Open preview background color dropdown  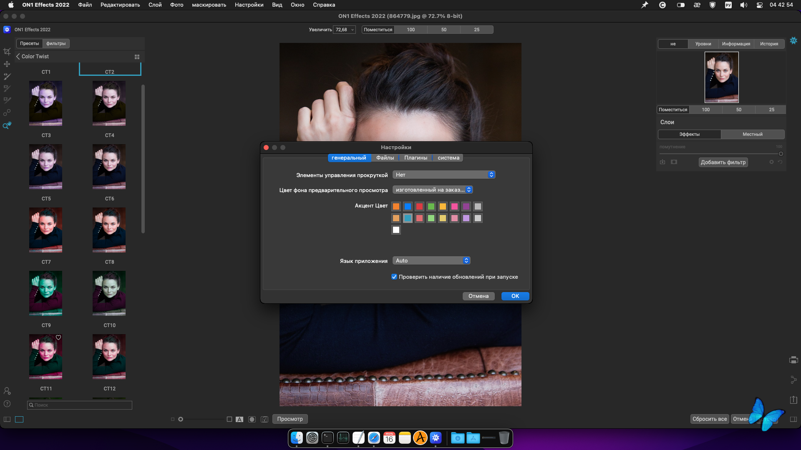433,190
